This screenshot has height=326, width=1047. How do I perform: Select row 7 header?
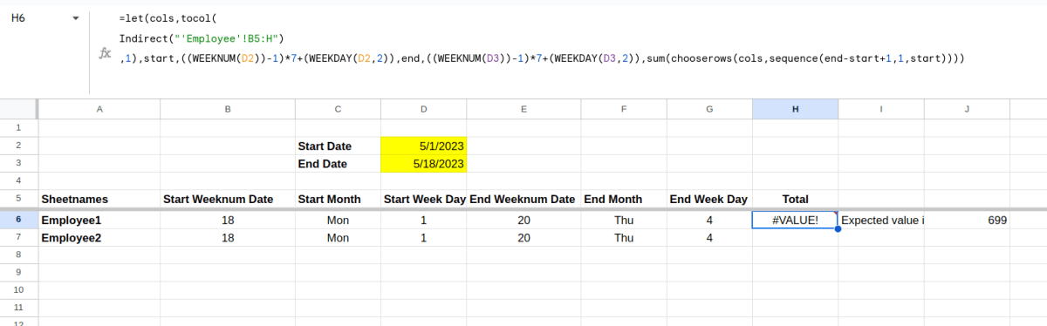[17, 238]
